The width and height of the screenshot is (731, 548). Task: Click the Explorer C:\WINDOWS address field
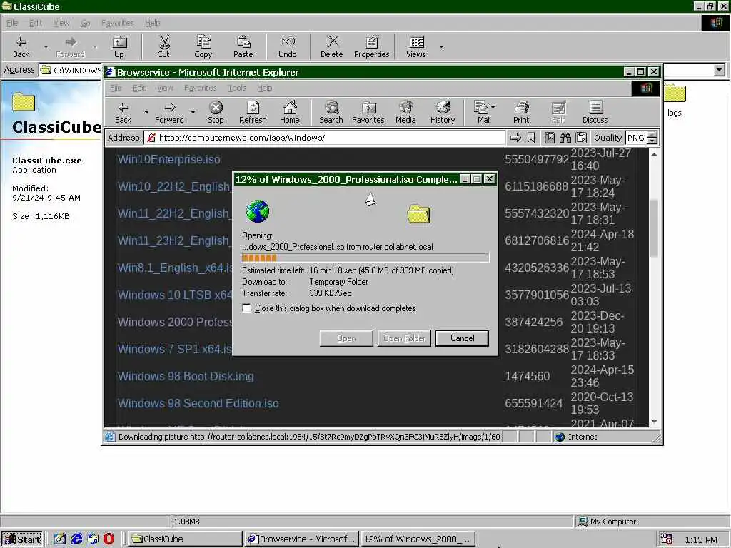coord(71,70)
